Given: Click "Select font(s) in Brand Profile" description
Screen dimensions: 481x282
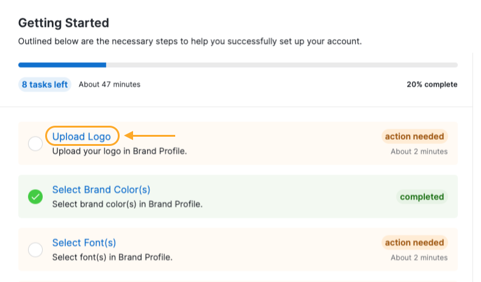Looking at the screenshot, I should tap(112, 257).
